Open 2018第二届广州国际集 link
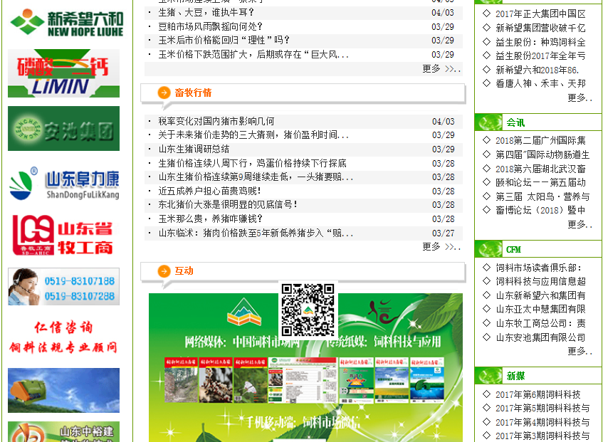 [x=540, y=140]
